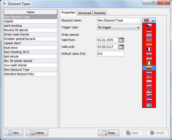Screen dimensions: 172x140
Task: Focus the Discount name text field
Action: click(x=119, y=20)
